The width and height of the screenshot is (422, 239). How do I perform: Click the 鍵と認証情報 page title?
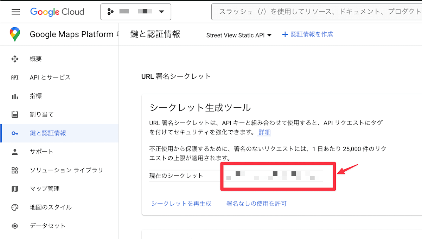(155, 34)
